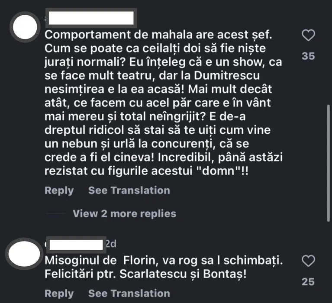Tap the heart on the "Misoginul de Florin" comment

pos(308,261)
